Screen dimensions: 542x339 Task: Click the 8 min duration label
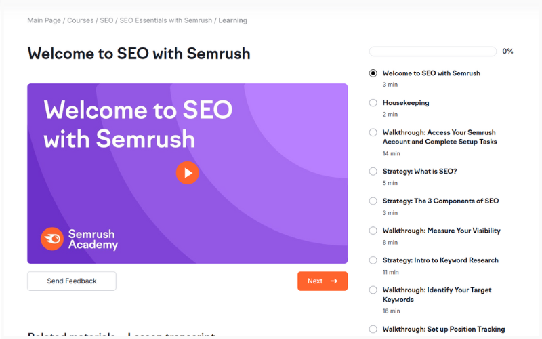[390, 243]
